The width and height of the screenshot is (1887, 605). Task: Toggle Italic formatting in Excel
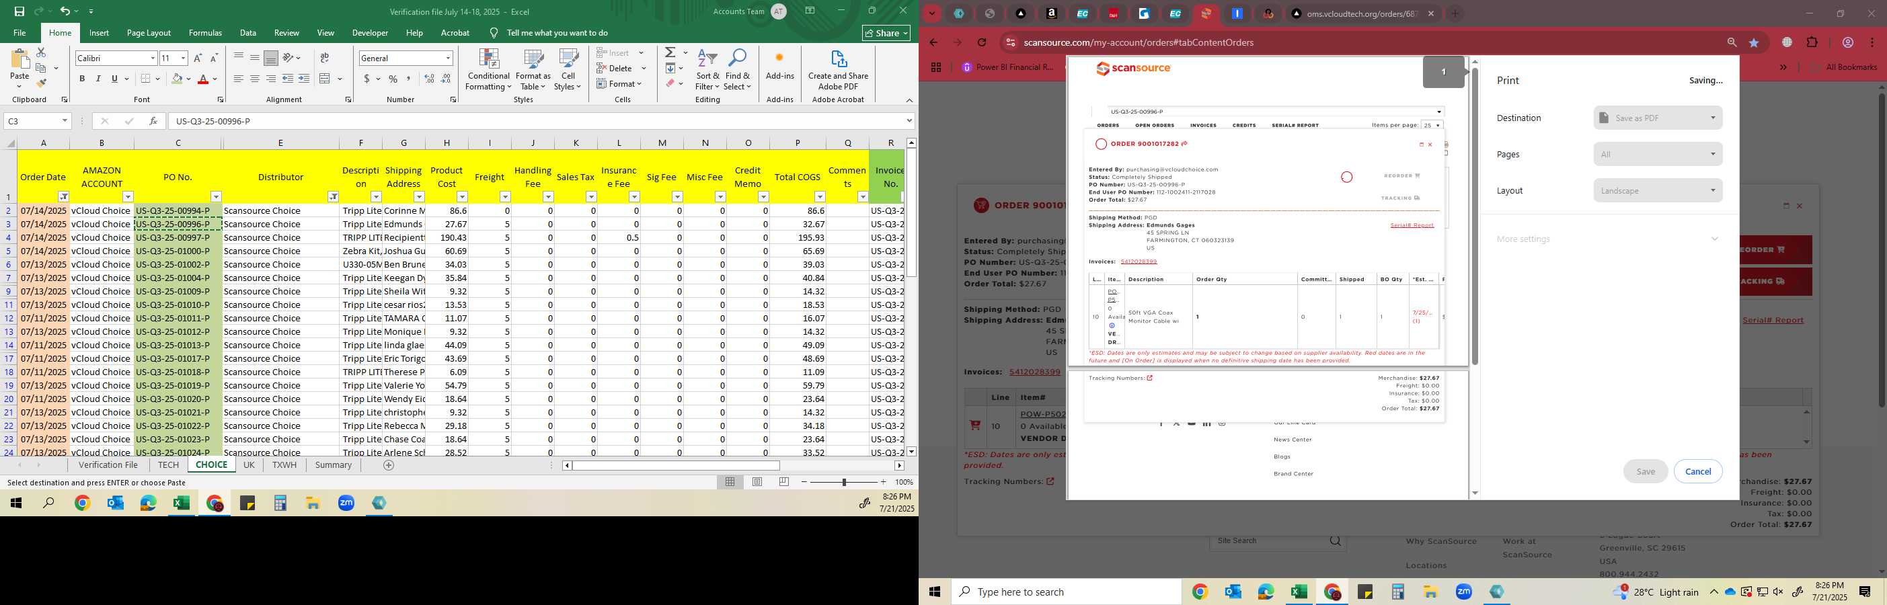tap(98, 79)
